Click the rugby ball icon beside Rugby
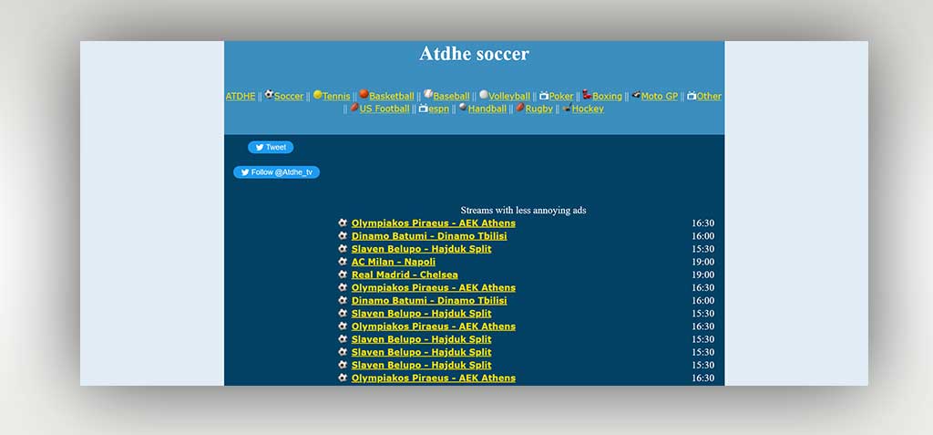 [519, 108]
